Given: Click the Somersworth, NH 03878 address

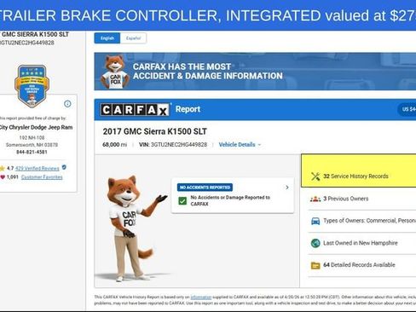Looking at the screenshot, I should pos(32,145).
